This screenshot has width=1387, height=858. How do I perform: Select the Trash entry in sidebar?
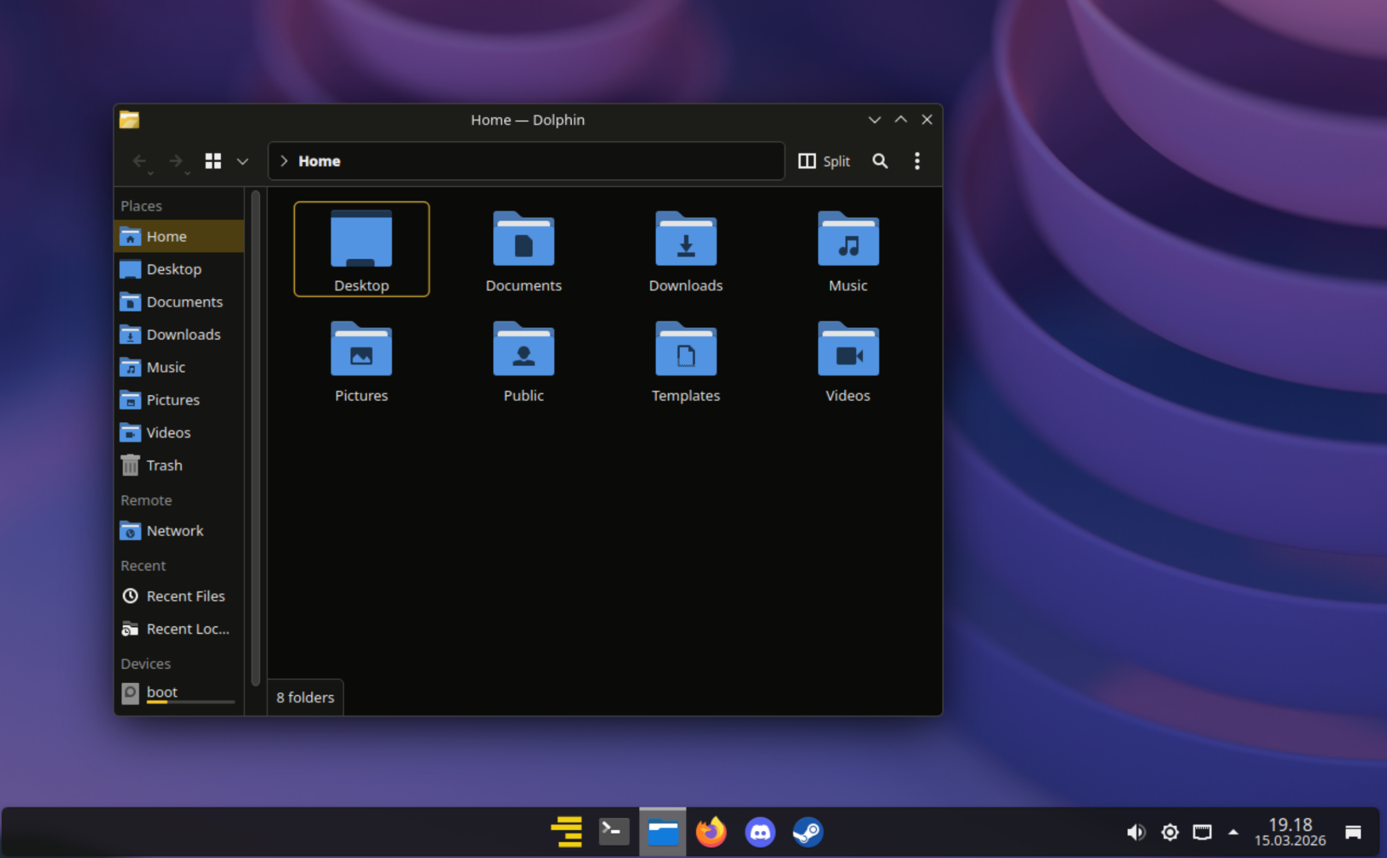click(x=165, y=465)
